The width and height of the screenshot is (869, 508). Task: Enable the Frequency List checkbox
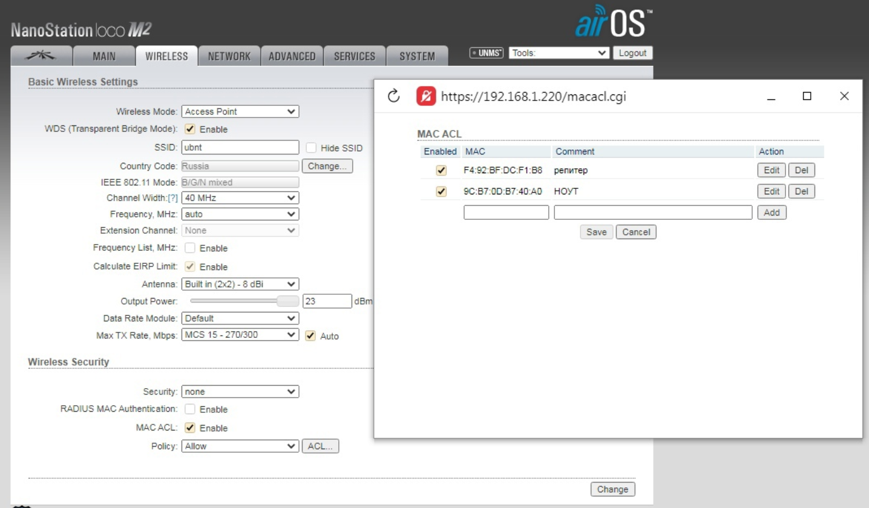pos(189,248)
